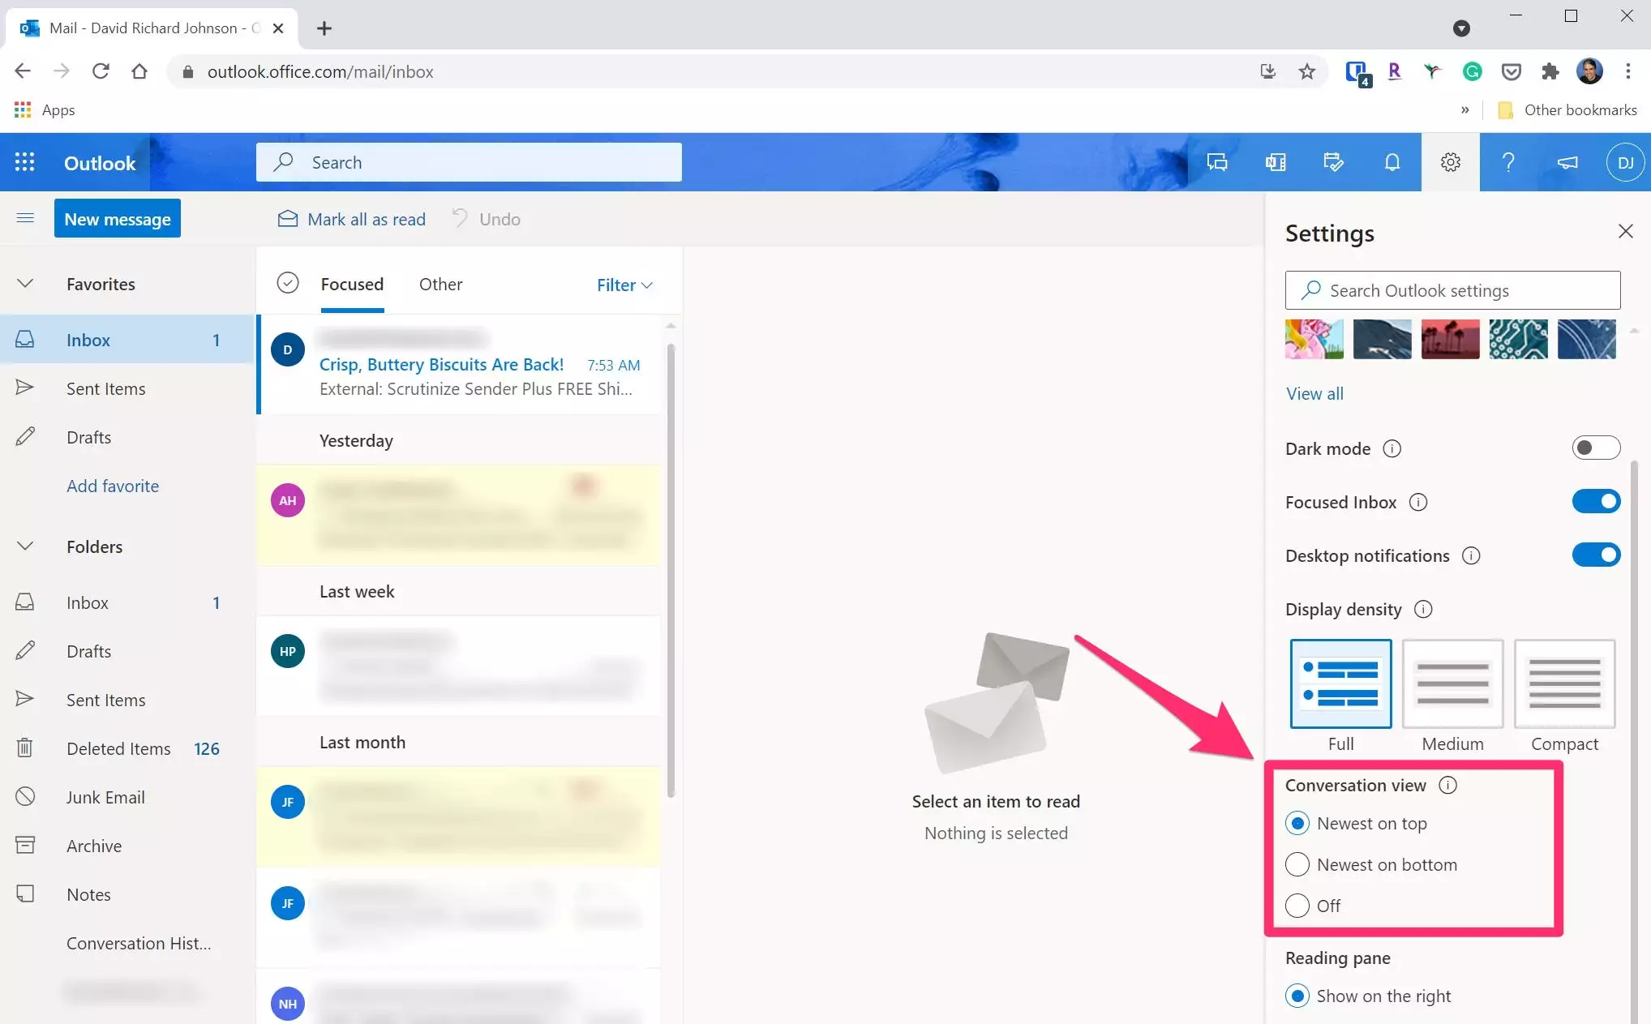Click the New message button
The height and width of the screenshot is (1024, 1651).
click(118, 219)
